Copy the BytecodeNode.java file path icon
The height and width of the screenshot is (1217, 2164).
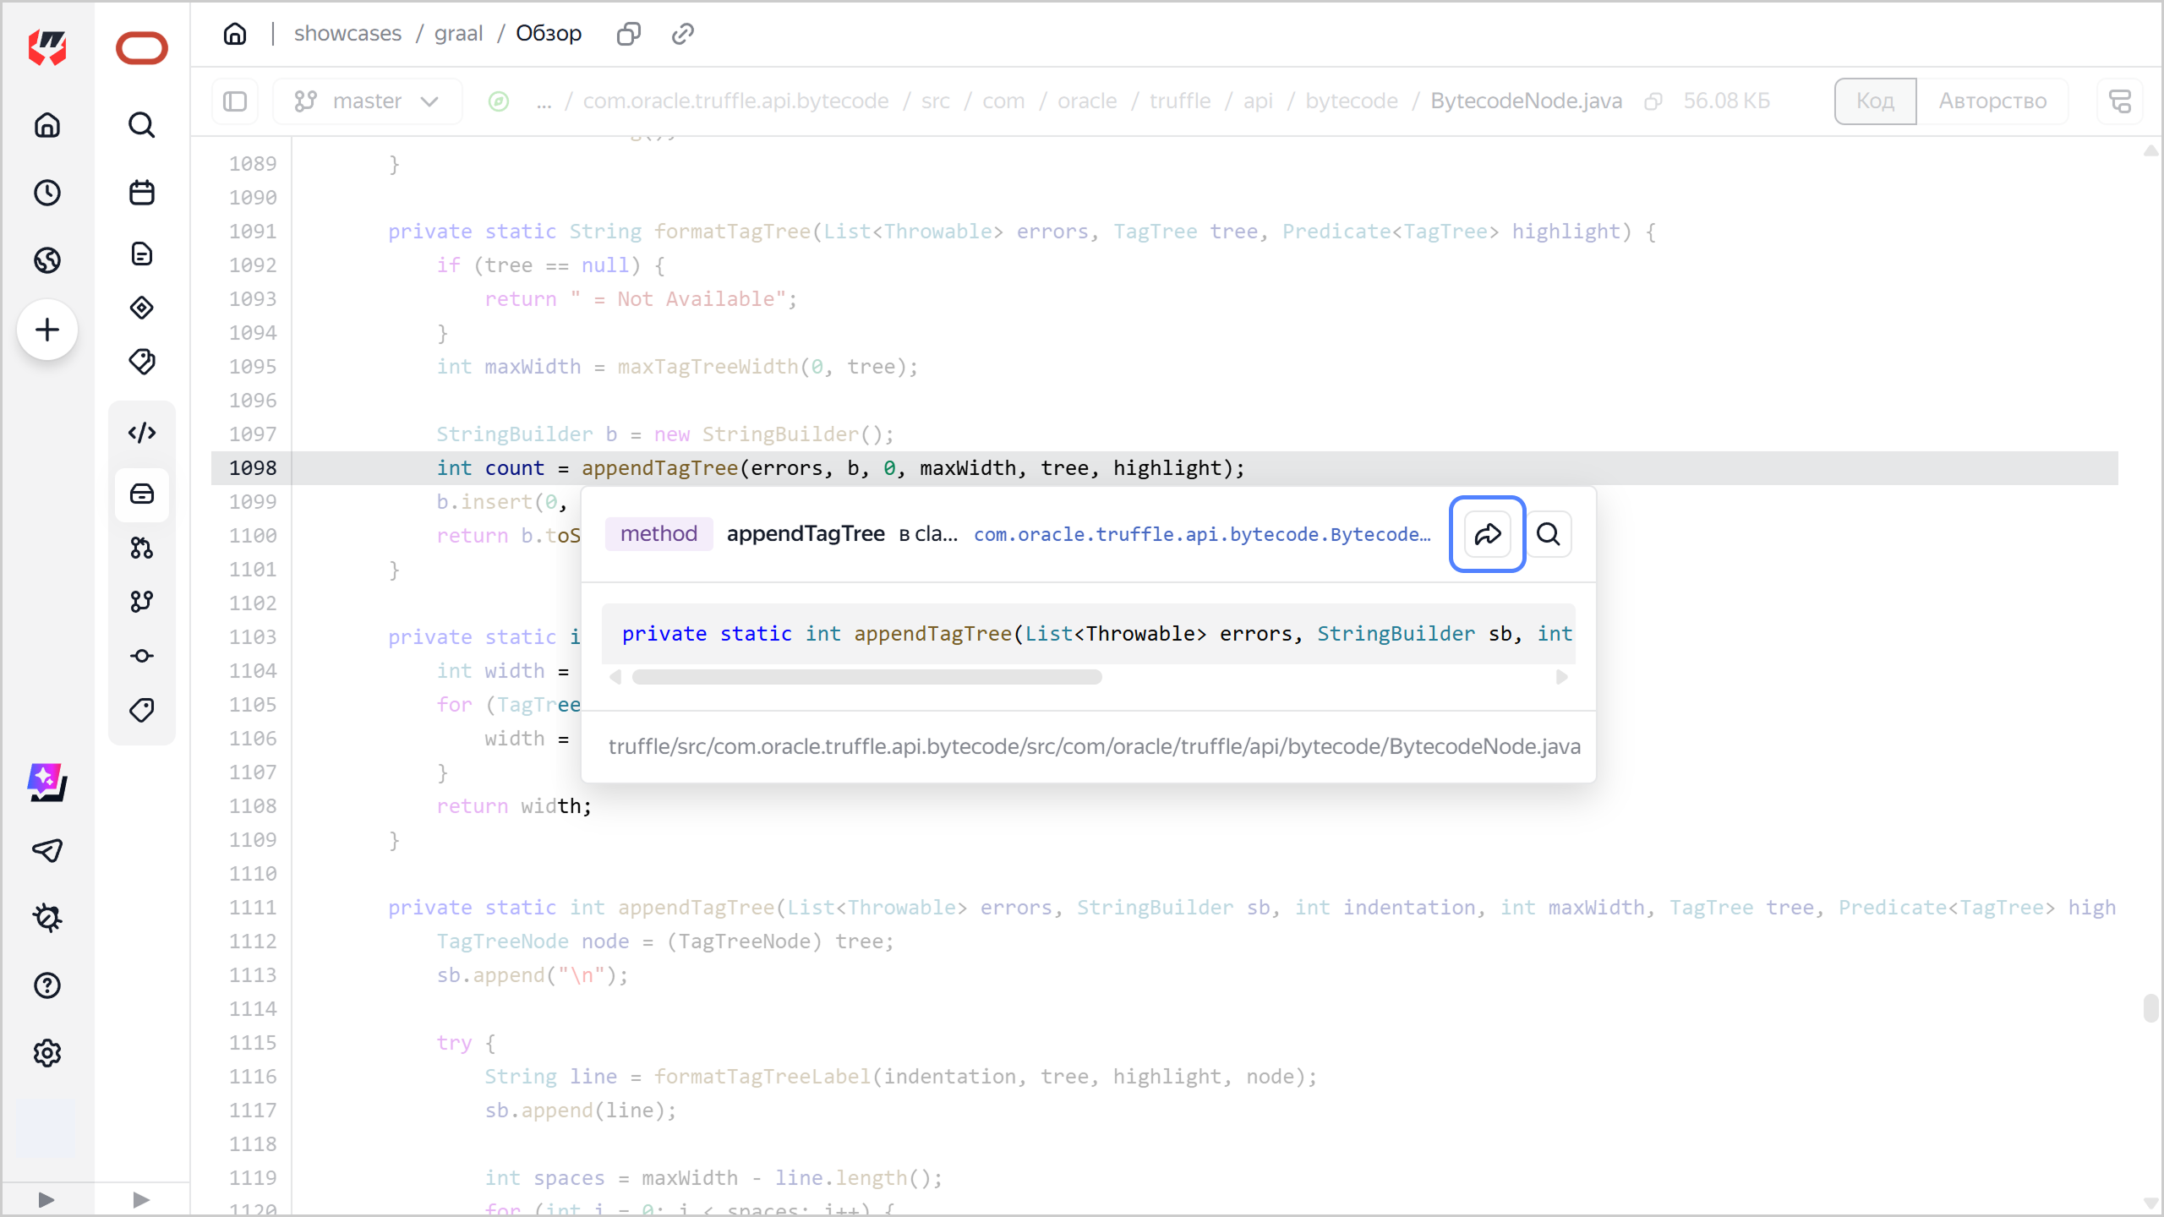(x=1653, y=101)
